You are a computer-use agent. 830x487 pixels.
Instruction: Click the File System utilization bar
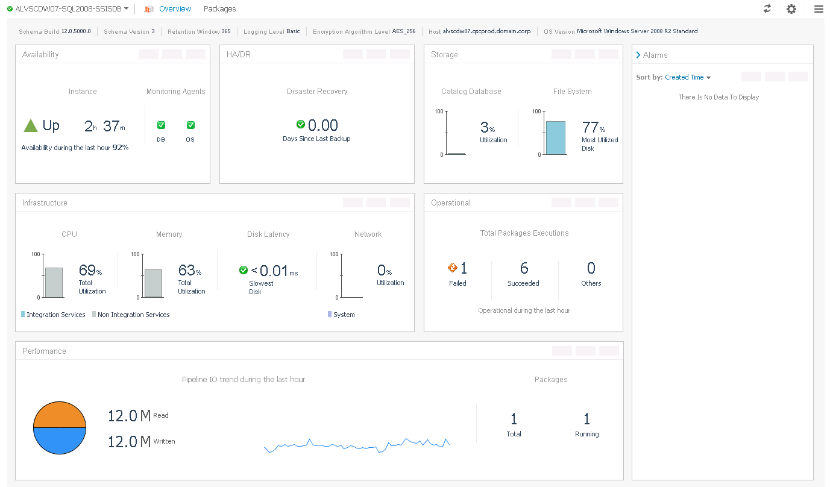[556, 138]
